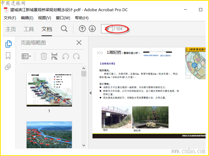Open the attachments paperclip icon

(8, 67)
